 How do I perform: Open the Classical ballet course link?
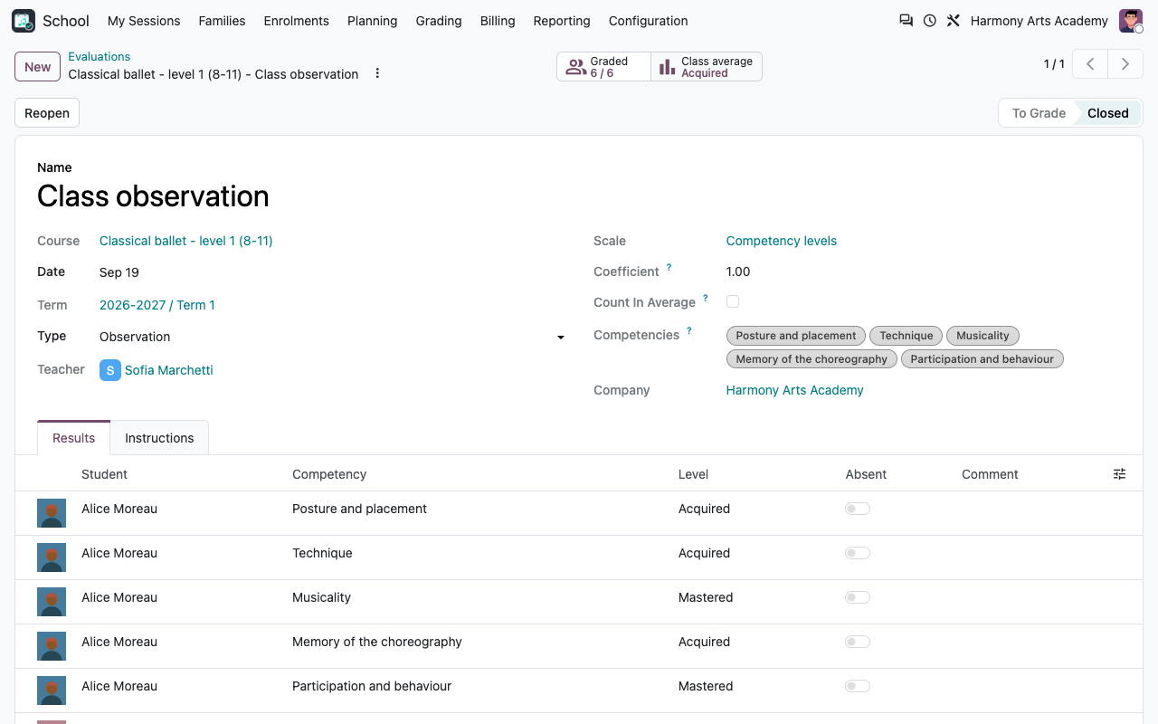(186, 241)
